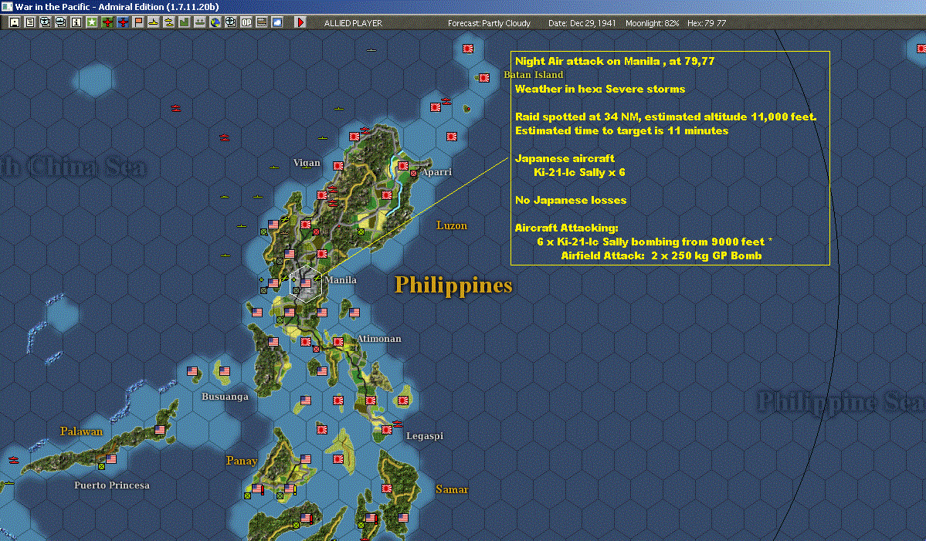Click the 'Philippines' map label
The width and height of the screenshot is (926, 541).
tap(453, 285)
